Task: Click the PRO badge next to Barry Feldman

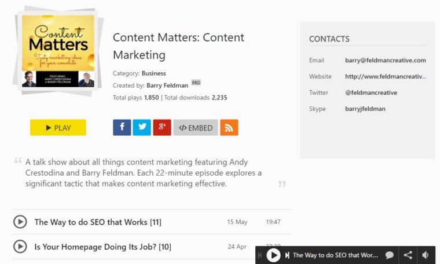Action: click(196, 83)
